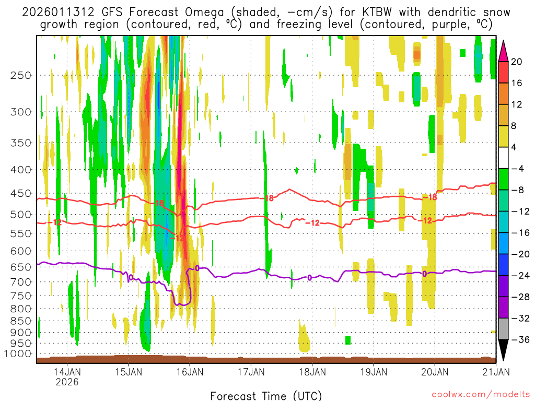Click the 600 pressure level label
The height and width of the screenshot is (401, 535).
coord(21,251)
